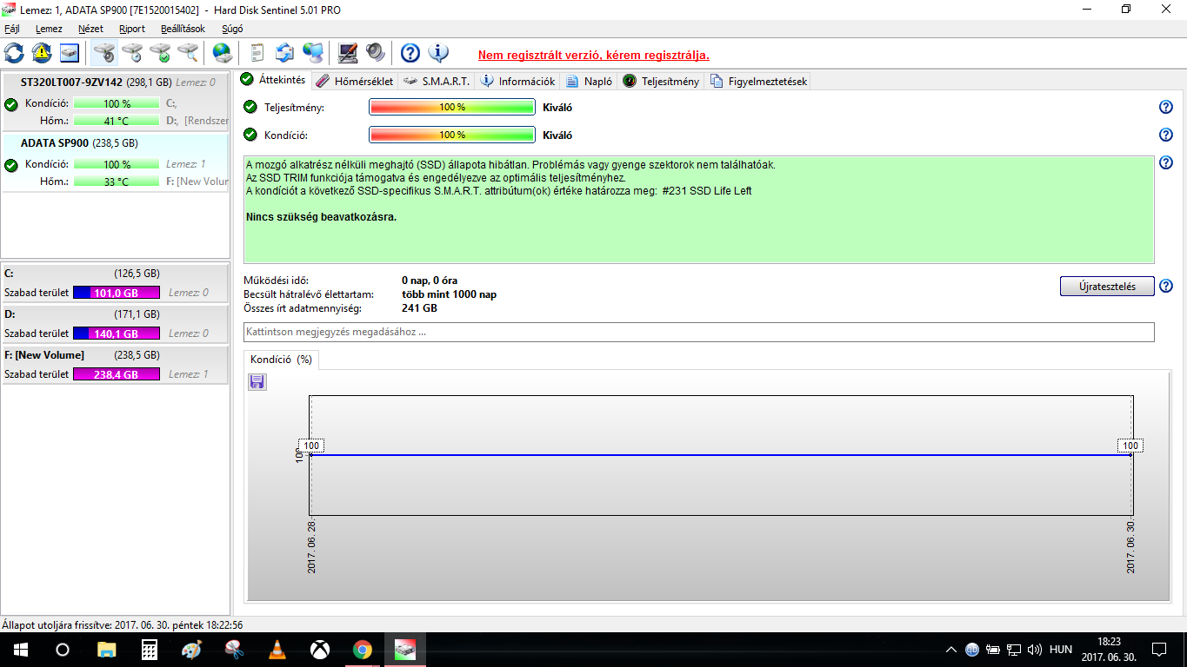Open the Beállítások menu
This screenshot has width=1187, height=667.
183,29
